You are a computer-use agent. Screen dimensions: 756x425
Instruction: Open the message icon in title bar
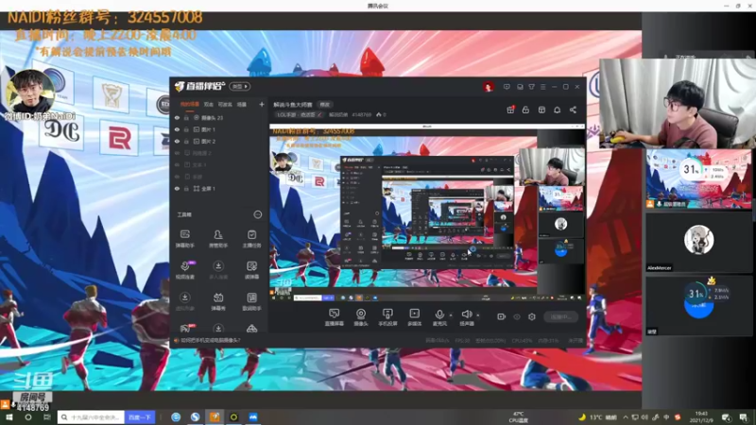pyautogui.click(x=507, y=87)
